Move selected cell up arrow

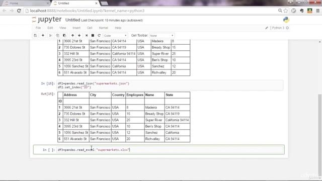click(72, 36)
